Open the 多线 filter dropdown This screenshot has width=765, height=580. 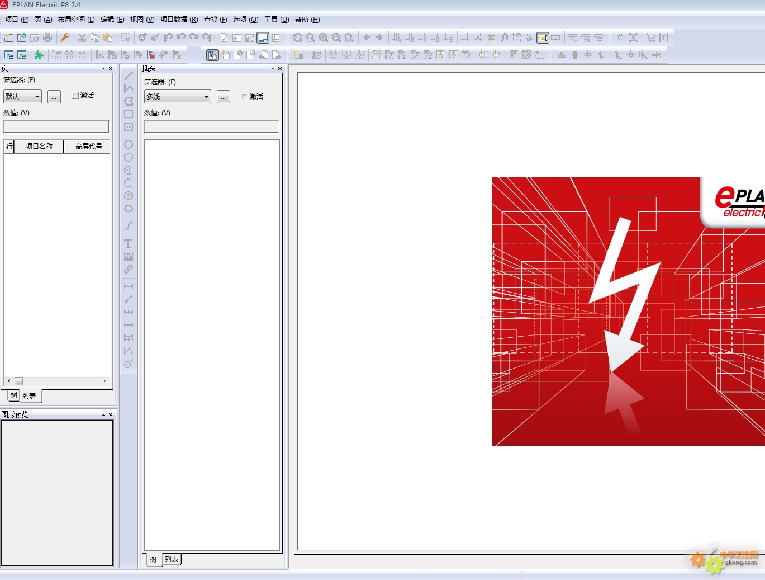177,97
